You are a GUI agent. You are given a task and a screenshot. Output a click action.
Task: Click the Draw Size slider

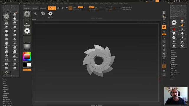[x=114, y=9]
